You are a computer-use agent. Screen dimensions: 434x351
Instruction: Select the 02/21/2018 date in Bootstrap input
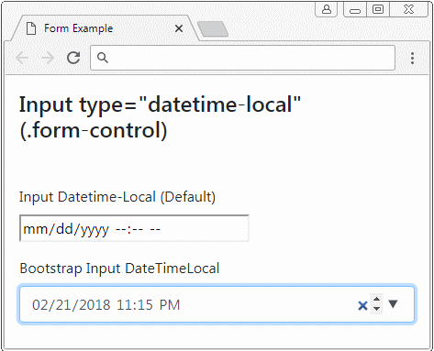pyautogui.click(x=71, y=305)
